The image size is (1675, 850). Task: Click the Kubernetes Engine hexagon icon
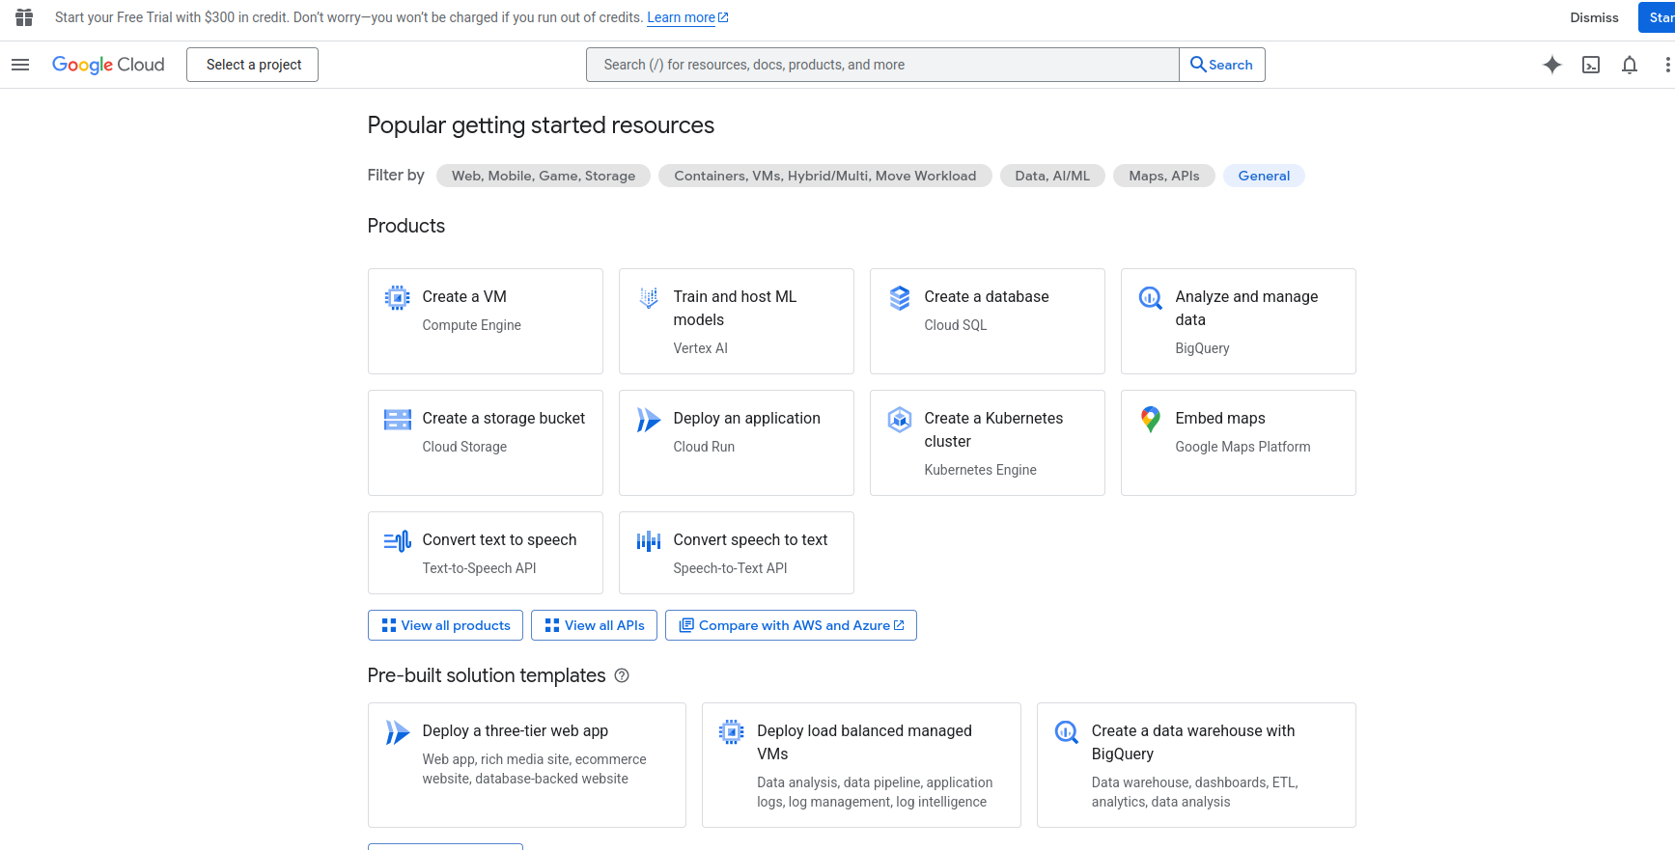tap(900, 420)
